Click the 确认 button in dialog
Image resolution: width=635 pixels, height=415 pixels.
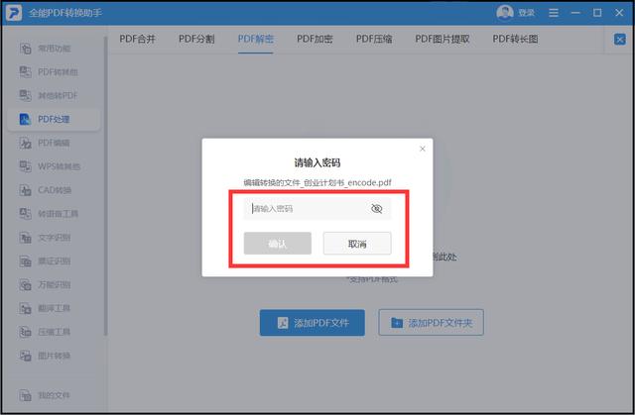tap(278, 244)
